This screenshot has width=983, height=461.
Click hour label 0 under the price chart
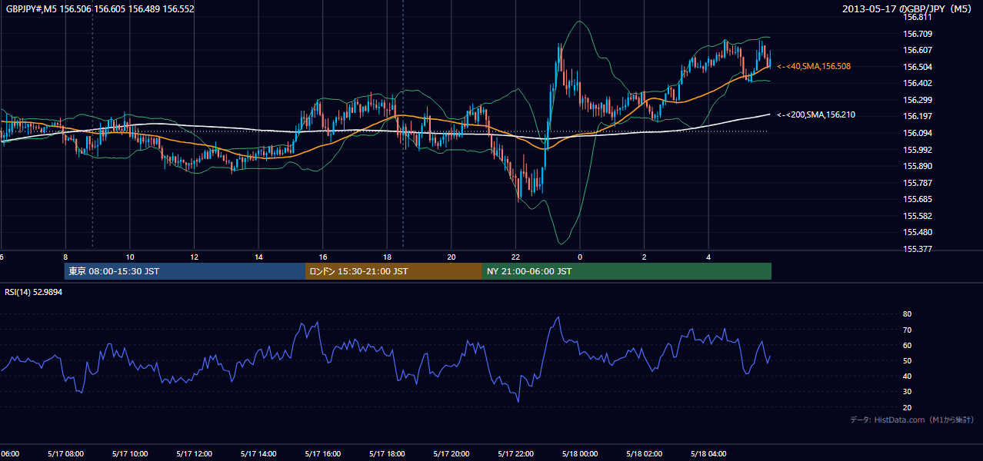pos(580,257)
